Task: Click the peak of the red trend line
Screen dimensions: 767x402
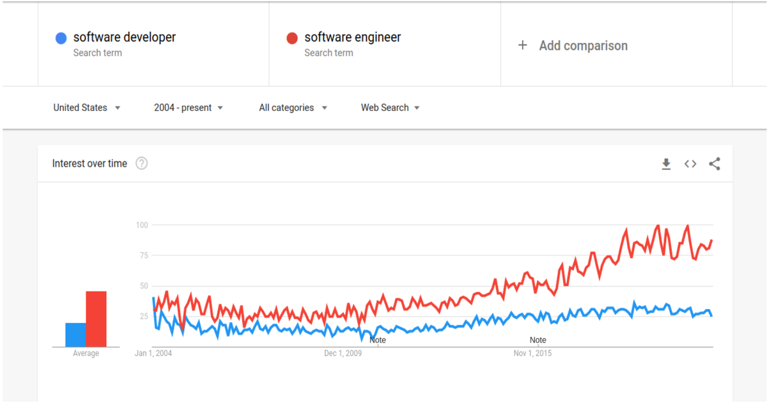Action: pyautogui.click(x=658, y=227)
